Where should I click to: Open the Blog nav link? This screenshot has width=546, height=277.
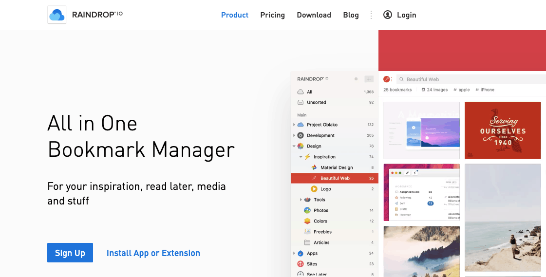click(x=351, y=15)
